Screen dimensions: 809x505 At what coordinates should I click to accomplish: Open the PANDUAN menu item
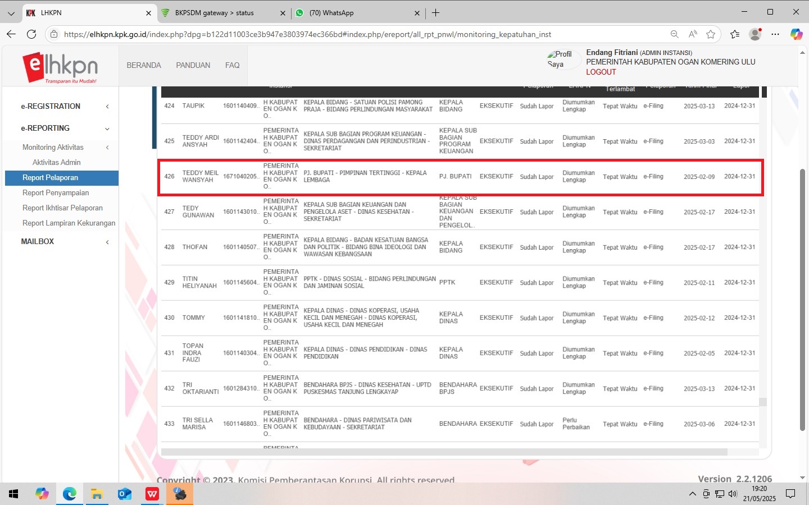click(x=193, y=65)
